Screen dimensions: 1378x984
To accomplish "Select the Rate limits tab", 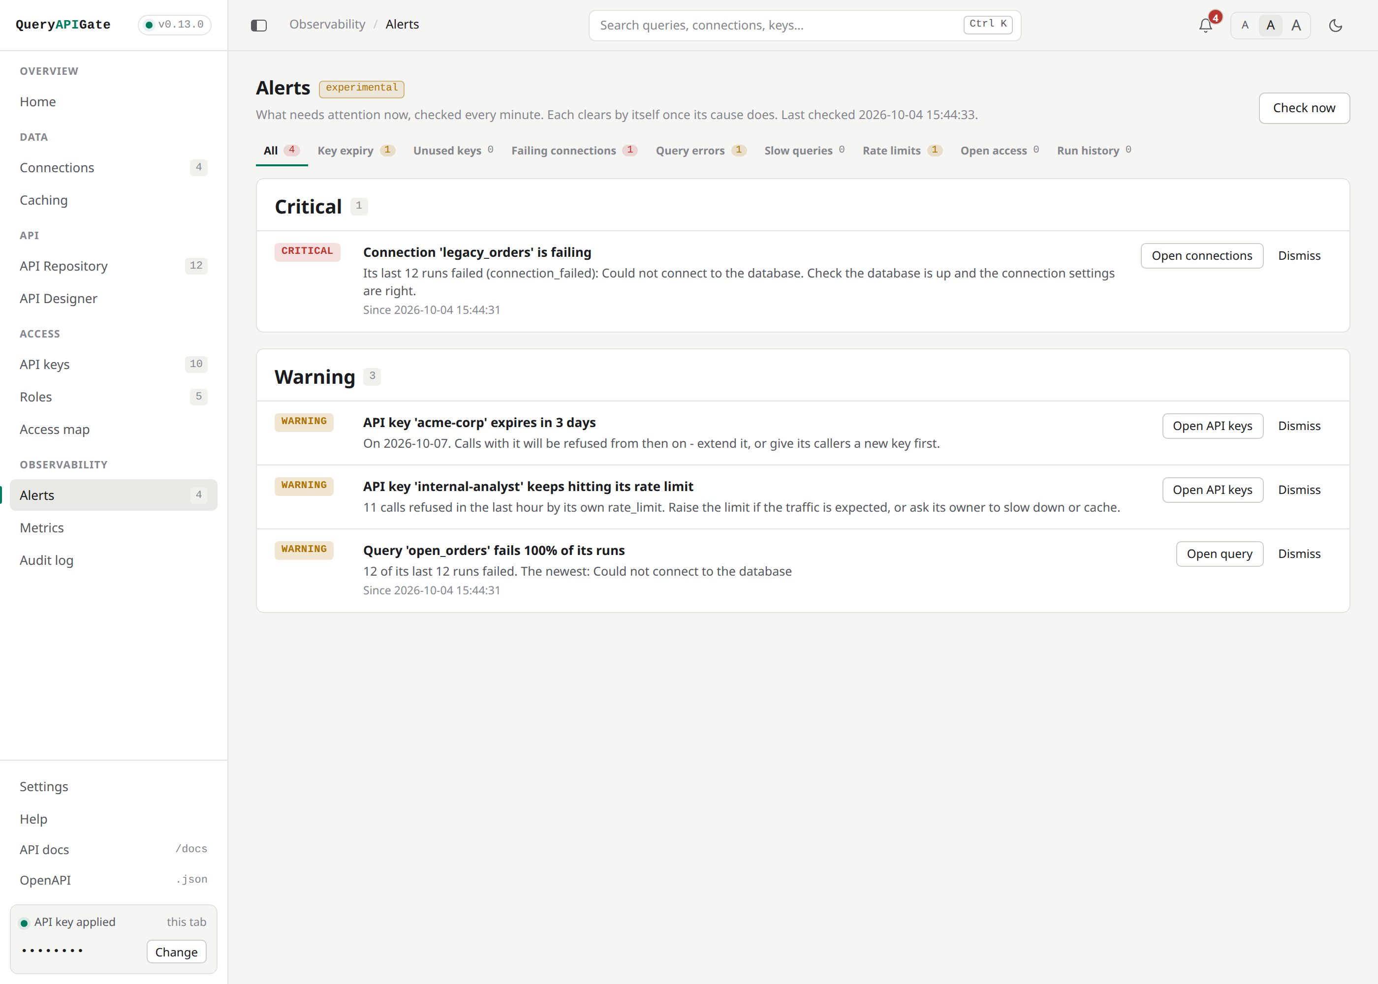I will [902, 150].
